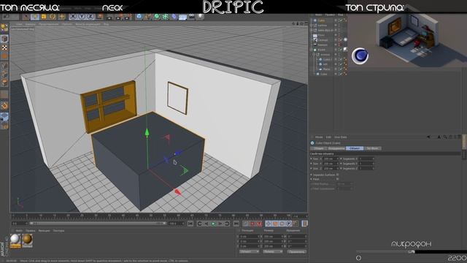Click the coordinate system icon after Z
The width and height of the screenshot is (467, 263).
pos(100,16)
